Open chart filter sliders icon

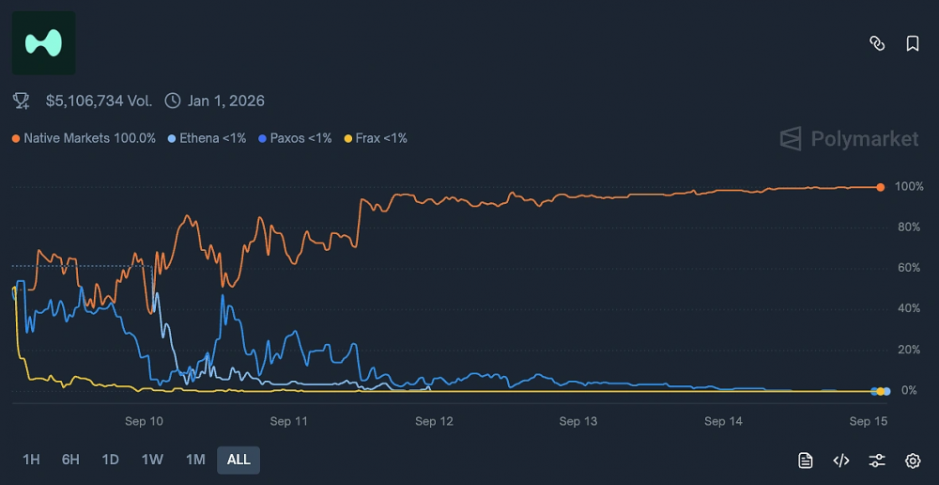pyautogui.click(x=877, y=460)
